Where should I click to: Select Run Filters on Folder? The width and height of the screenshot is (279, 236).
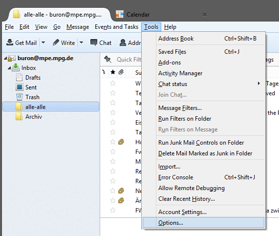coord(204,119)
